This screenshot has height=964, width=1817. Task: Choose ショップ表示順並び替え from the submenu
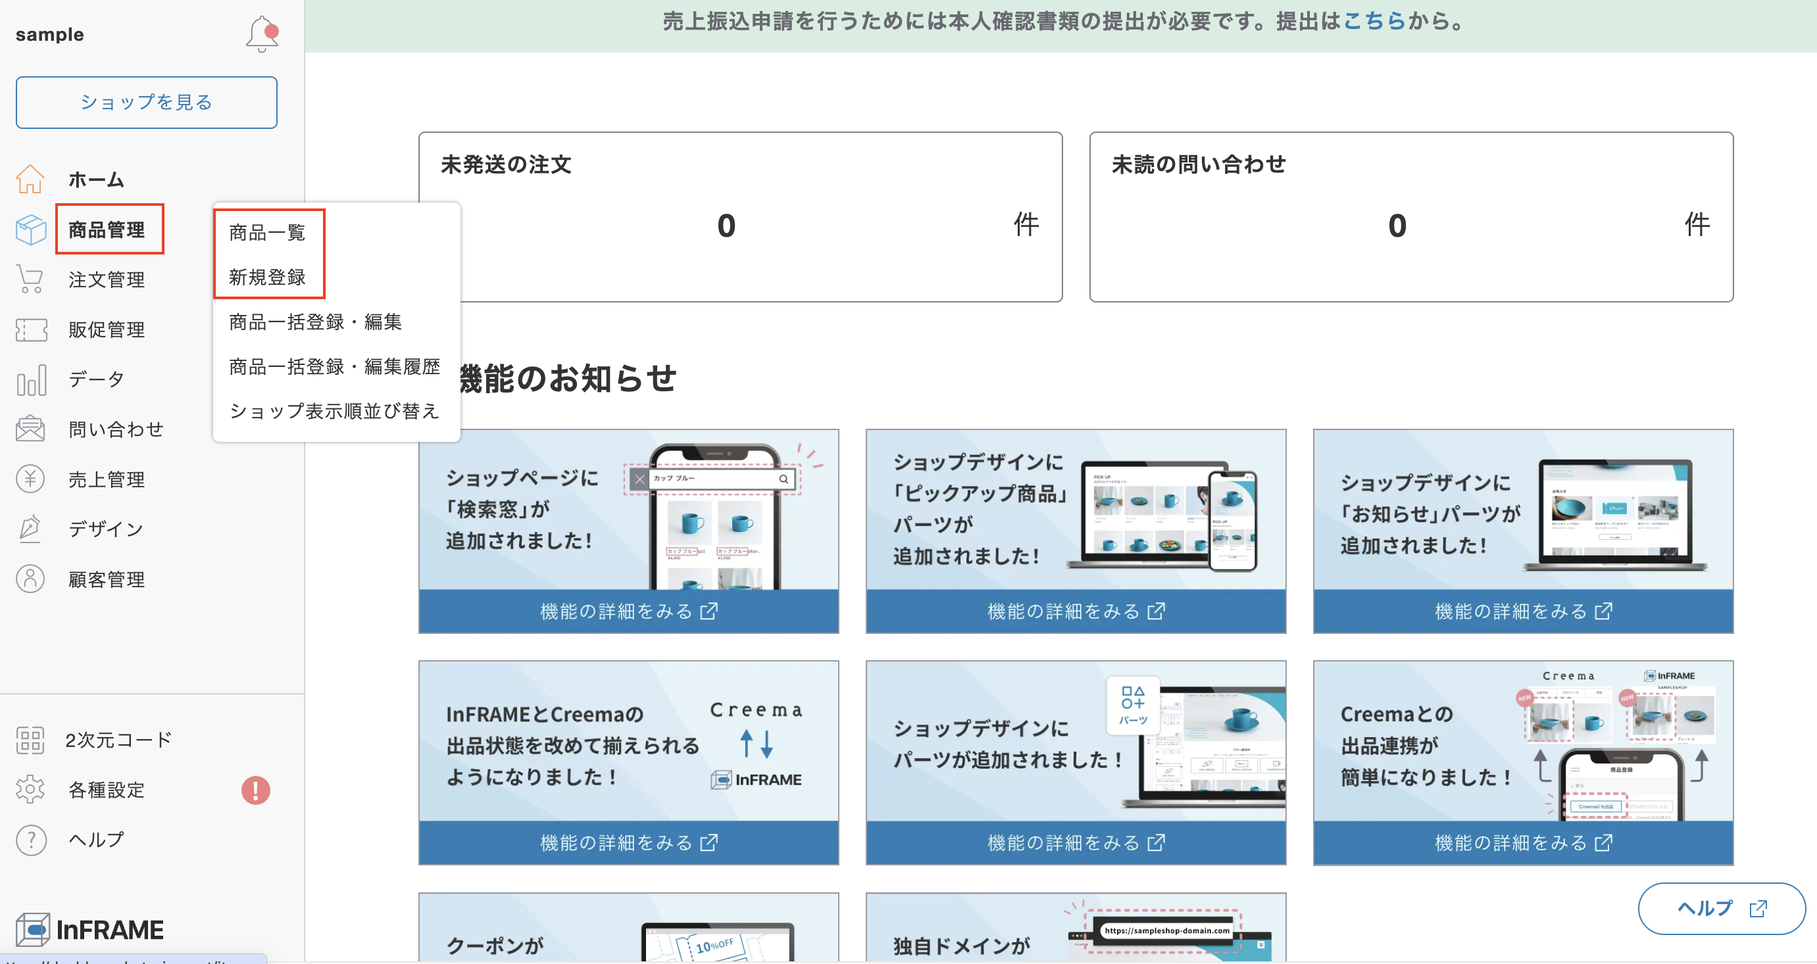pyautogui.click(x=334, y=410)
